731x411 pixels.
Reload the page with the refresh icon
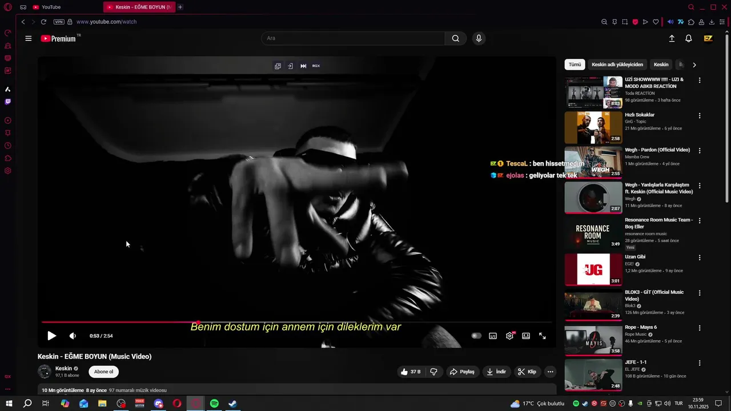tap(43, 22)
